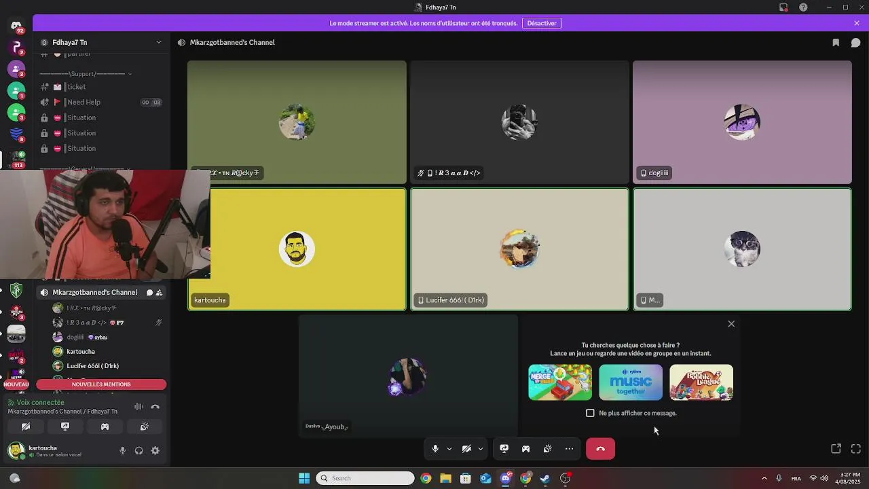Mute microphone in user panel
The image size is (869, 489).
pyautogui.click(x=123, y=450)
